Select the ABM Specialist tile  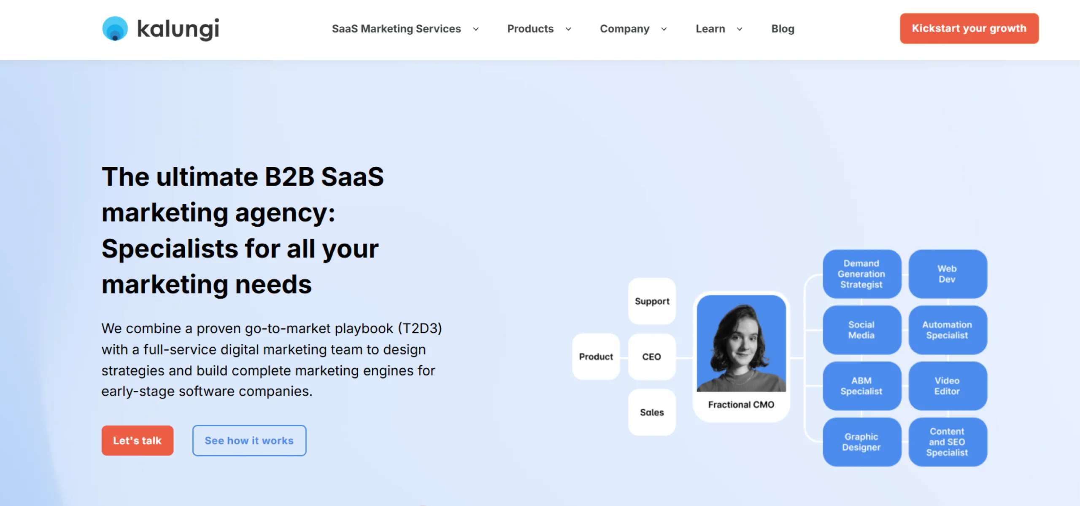click(x=861, y=386)
